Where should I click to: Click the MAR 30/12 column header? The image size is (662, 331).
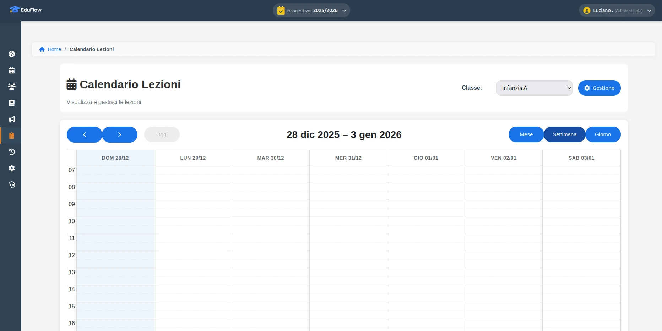pos(271,158)
